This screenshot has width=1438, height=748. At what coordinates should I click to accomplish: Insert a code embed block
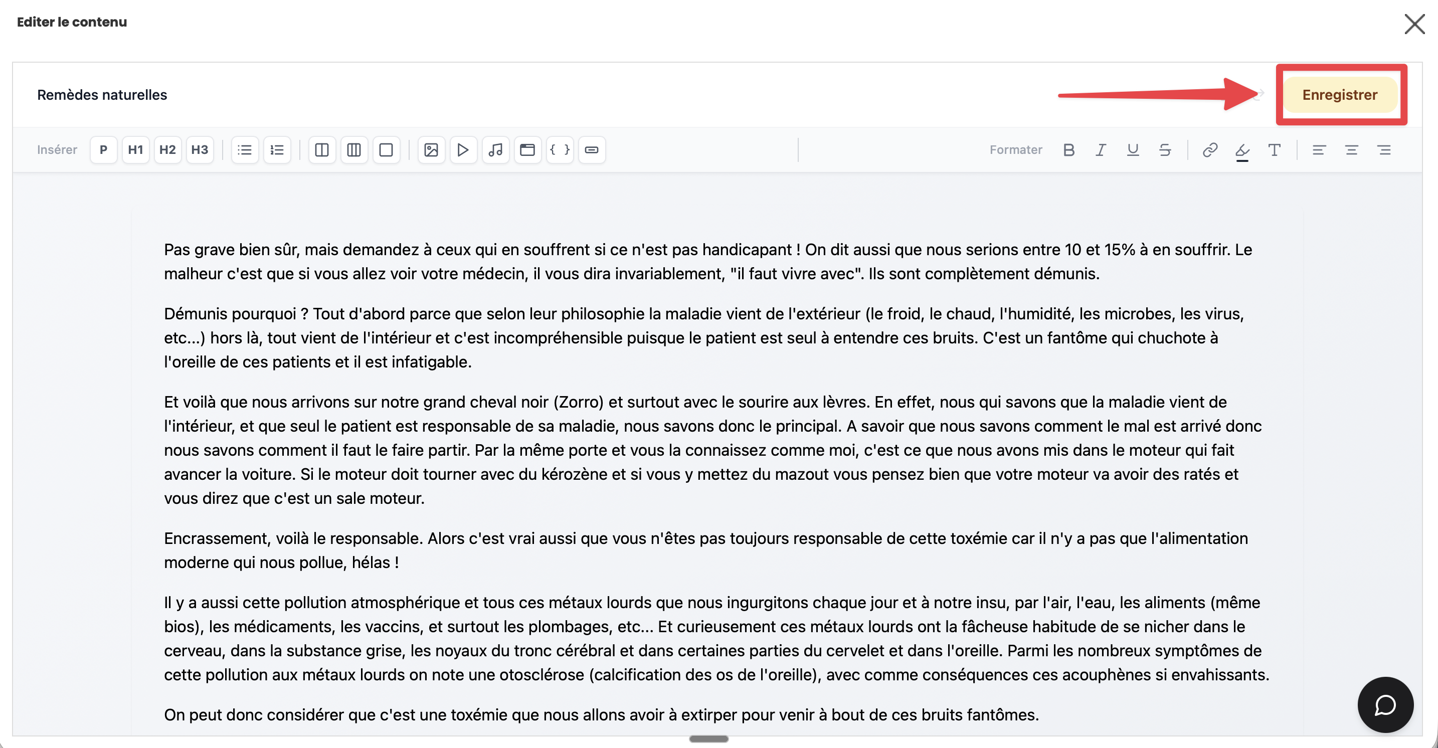pos(560,149)
